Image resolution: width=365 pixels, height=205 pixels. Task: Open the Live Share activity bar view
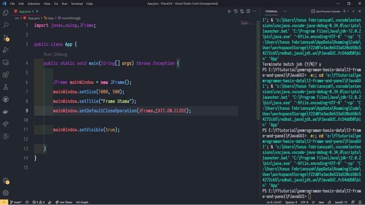(6, 124)
